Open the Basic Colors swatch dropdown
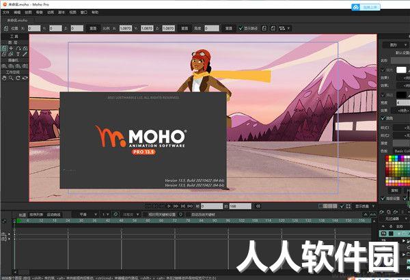The image size is (410, 280). pos(402,151)
